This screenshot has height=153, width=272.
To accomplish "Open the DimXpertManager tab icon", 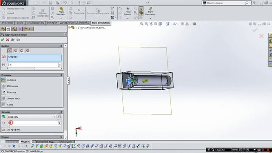I will [x=20, y=29].
